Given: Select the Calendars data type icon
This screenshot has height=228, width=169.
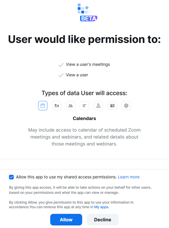Looking at the screenshot, I should click(43, 105).
